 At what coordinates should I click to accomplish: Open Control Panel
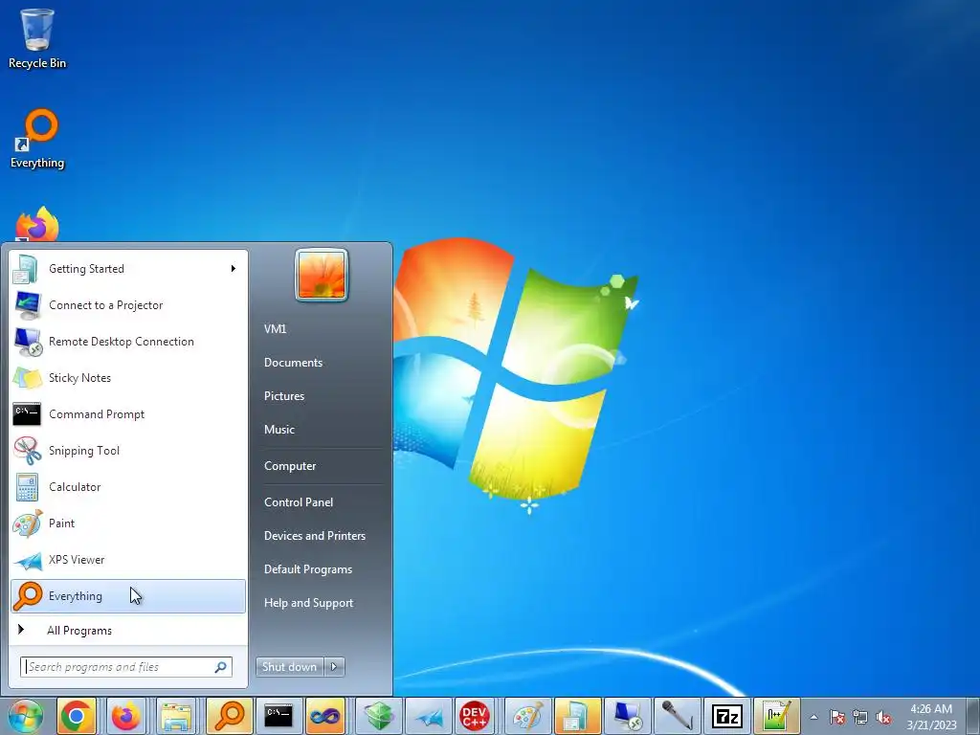click(x=299, y=501)
